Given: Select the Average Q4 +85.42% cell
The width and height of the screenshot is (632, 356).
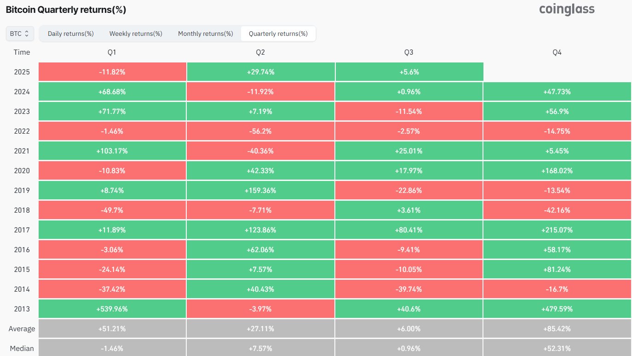Looking at the screenshot, I should pos(557,329).
